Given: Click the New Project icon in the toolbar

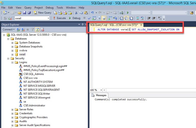Looking at the screenshot, I should tap(5, 13).
